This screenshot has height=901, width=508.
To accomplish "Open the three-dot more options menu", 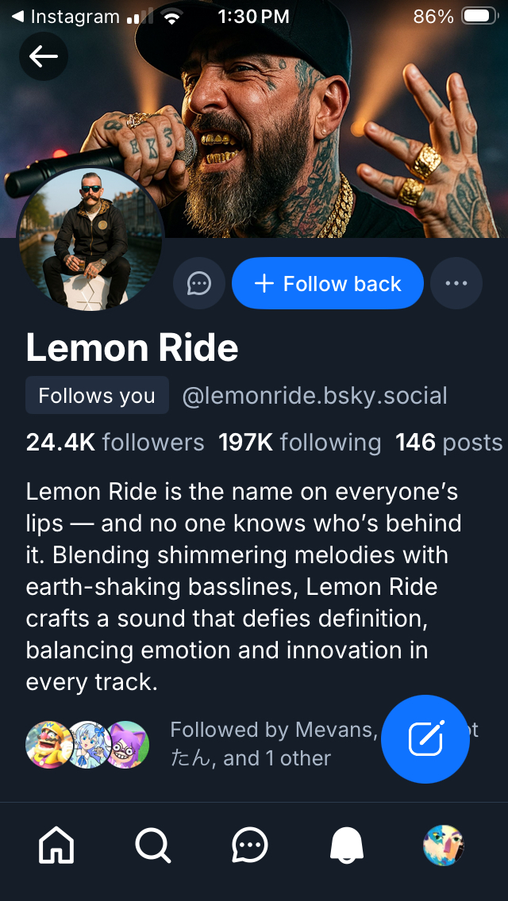I will (x=456, y=283).
